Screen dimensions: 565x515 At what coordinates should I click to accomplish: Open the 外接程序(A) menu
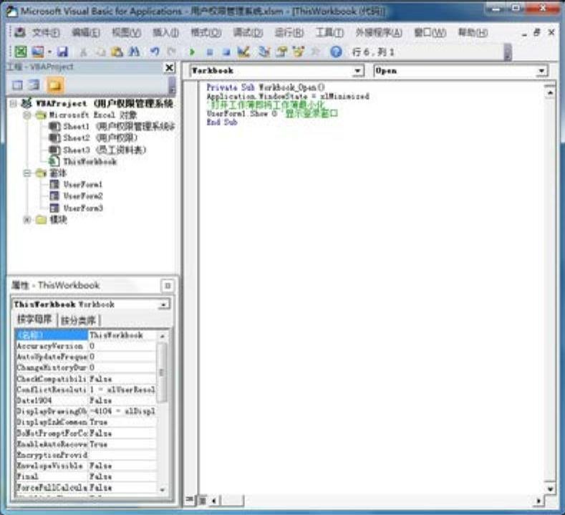click(379, 33)
